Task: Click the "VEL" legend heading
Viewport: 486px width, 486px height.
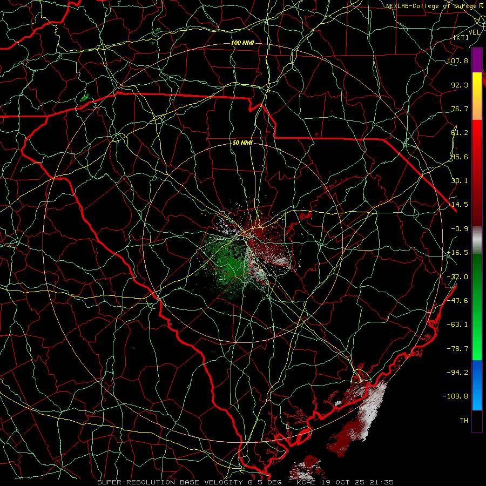Action: click(x=475, y=32)
